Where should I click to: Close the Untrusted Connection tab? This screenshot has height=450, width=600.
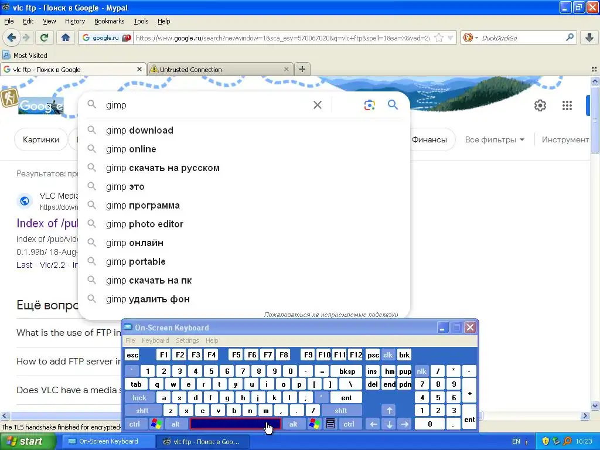point(286,69)
